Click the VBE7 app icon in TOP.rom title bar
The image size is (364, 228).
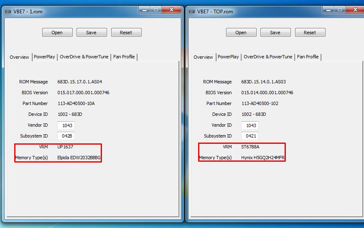[x=192, y=12]
